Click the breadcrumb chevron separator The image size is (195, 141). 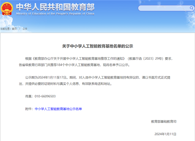19,29
